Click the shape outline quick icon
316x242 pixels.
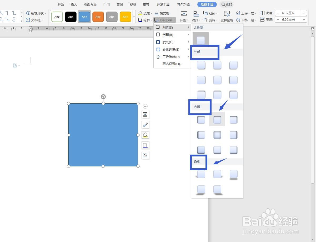coord(145,145)
